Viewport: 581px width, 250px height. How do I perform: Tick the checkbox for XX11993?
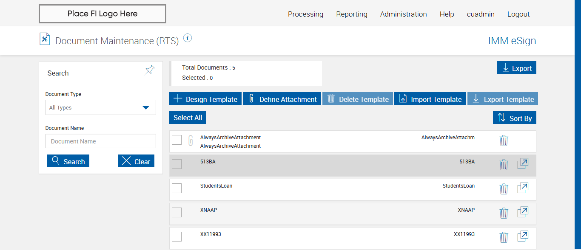(177, 237)
